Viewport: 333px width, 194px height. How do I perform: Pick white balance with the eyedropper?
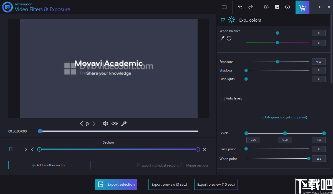click(x=222, y=38)
